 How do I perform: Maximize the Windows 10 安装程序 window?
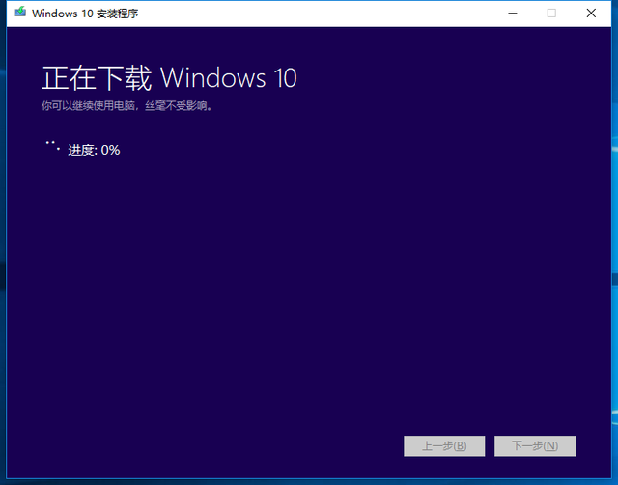tap(551, 14)
